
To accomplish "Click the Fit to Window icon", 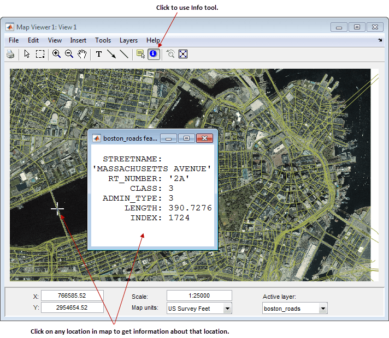I will (183, 54).
